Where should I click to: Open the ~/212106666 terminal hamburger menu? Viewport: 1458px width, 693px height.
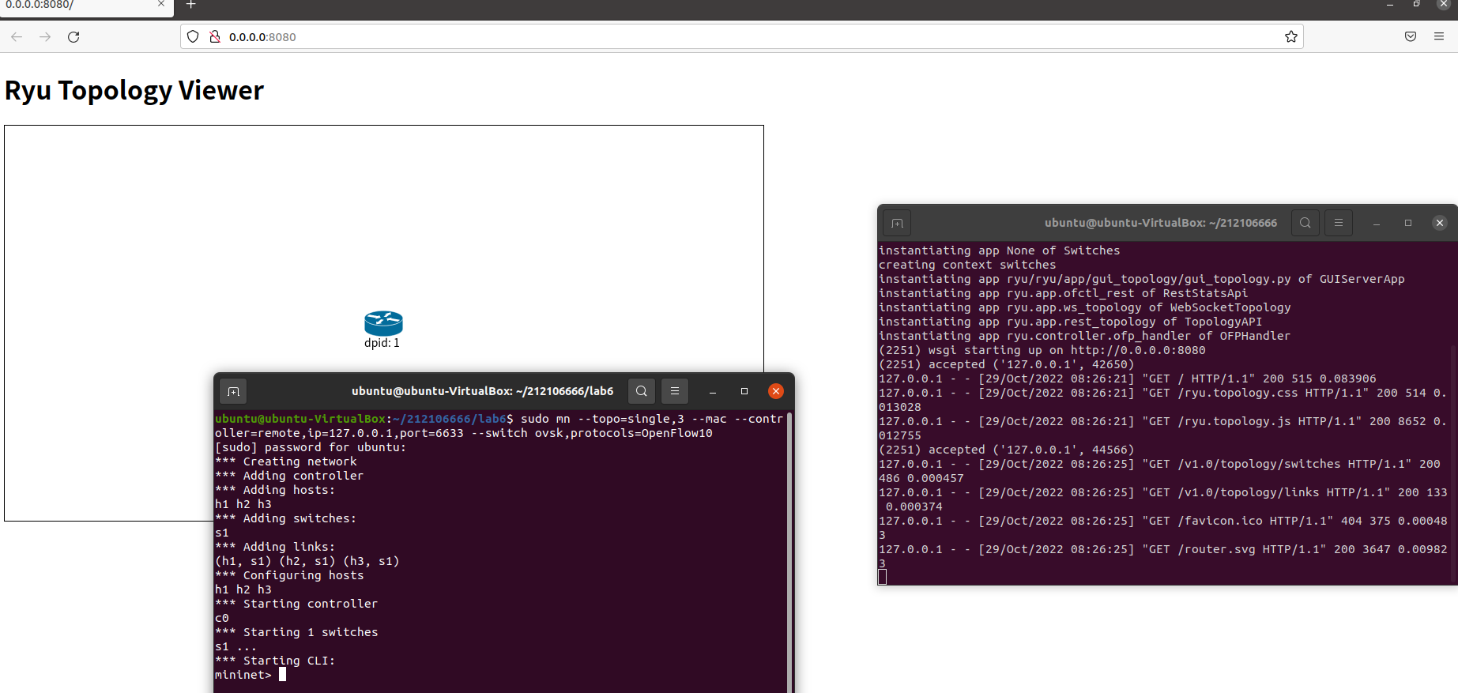coord(1339,223)
